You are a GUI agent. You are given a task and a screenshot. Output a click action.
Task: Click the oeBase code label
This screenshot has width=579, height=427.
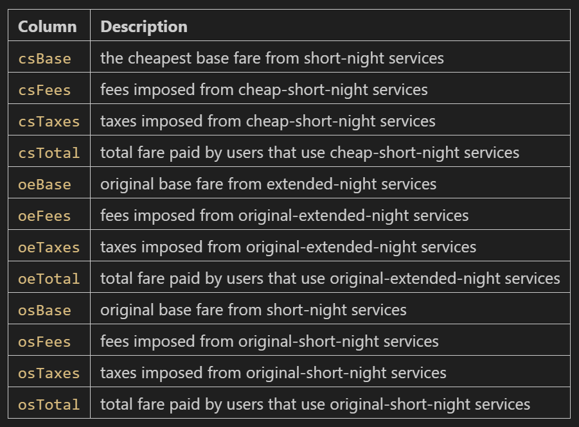click(x=44, y=184)
